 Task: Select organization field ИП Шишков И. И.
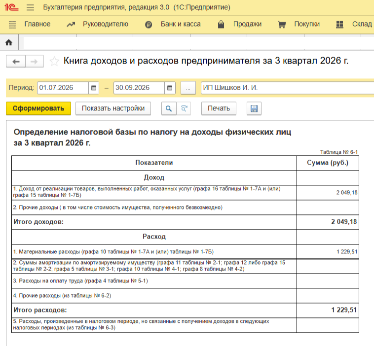coord(287,88)
